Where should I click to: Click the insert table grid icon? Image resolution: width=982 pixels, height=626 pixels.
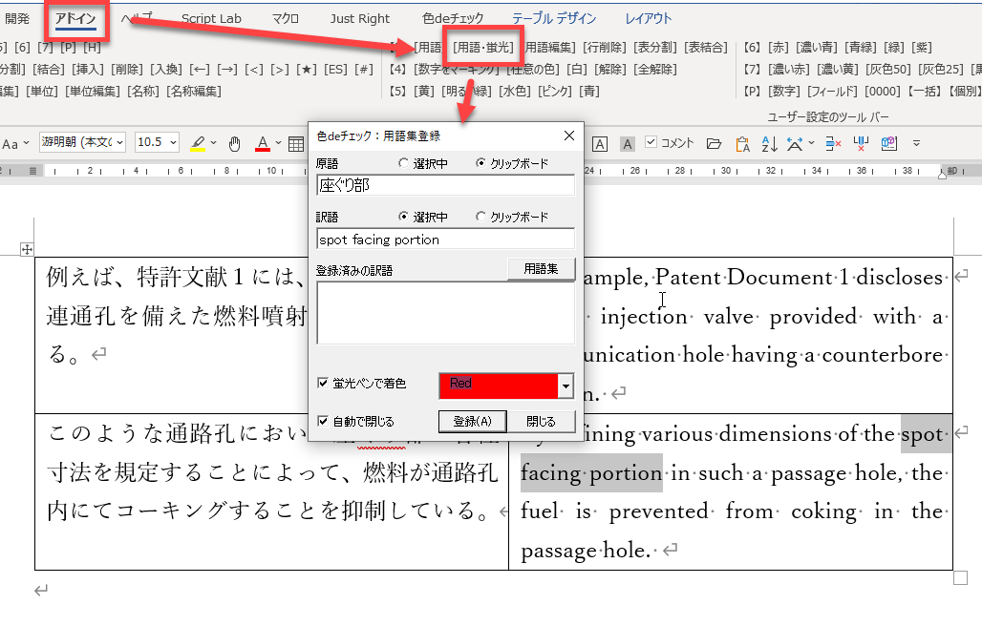pos(296,143)
